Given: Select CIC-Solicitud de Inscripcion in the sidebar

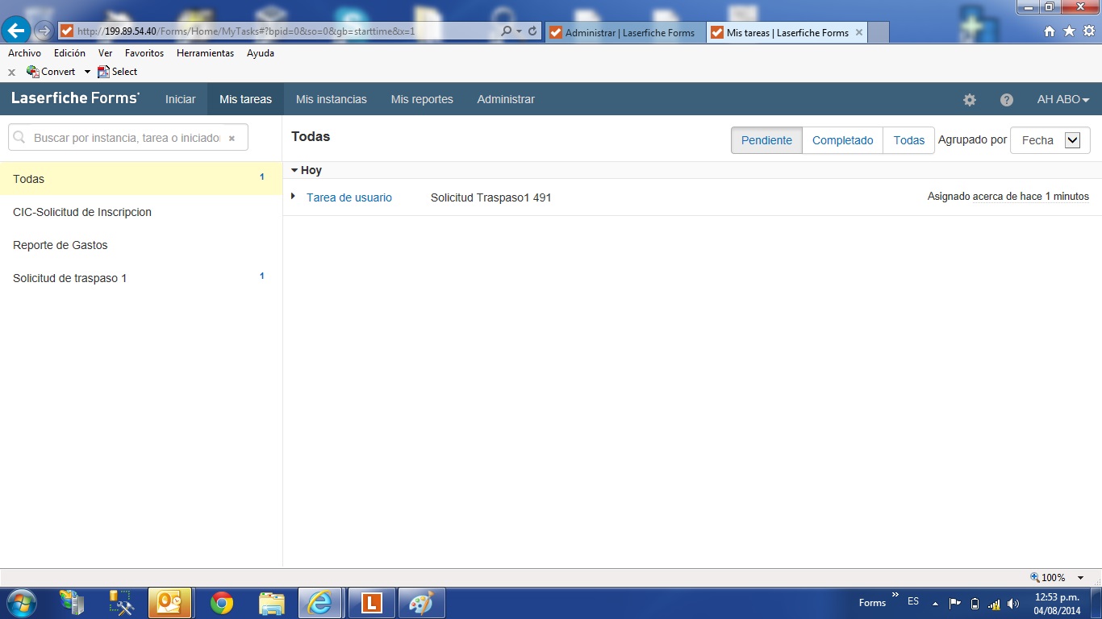Looking at the screenshot, I should pyautogui.click(x=141, y=212).
